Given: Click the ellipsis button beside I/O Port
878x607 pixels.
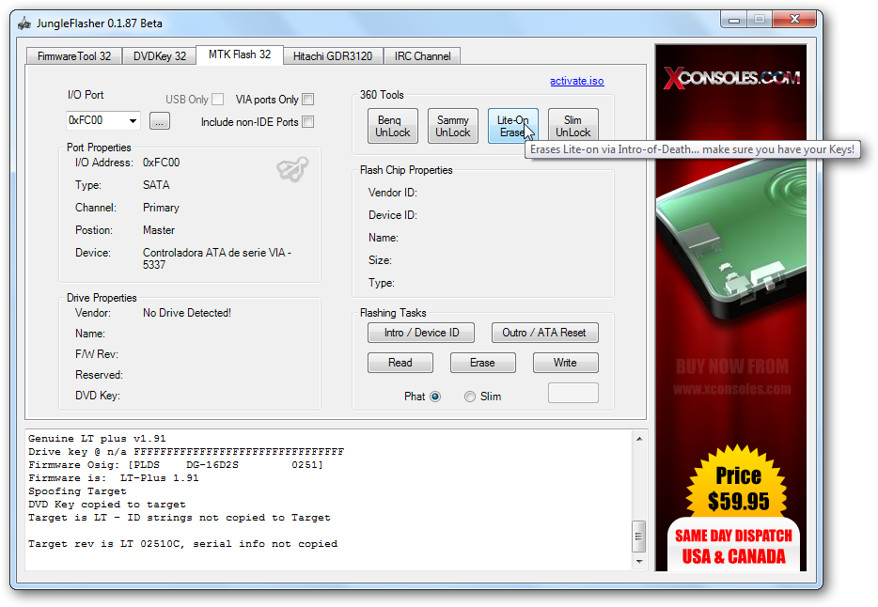Looking at the screenshot, I should click(x=160, y=121).
